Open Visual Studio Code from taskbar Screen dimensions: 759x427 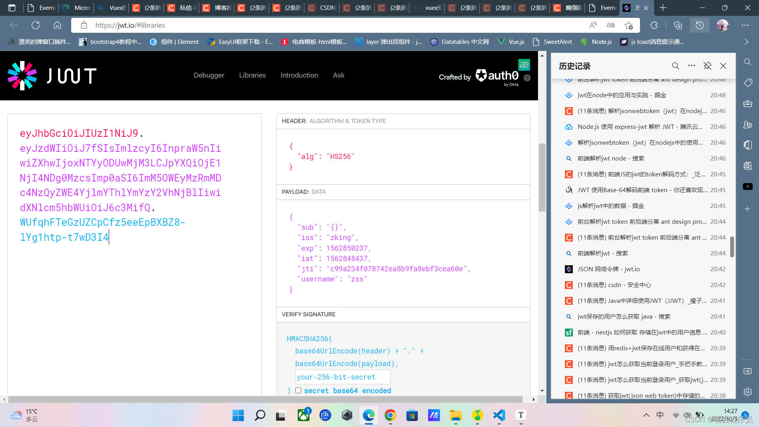pyautogui.click(x=499, y=415)
